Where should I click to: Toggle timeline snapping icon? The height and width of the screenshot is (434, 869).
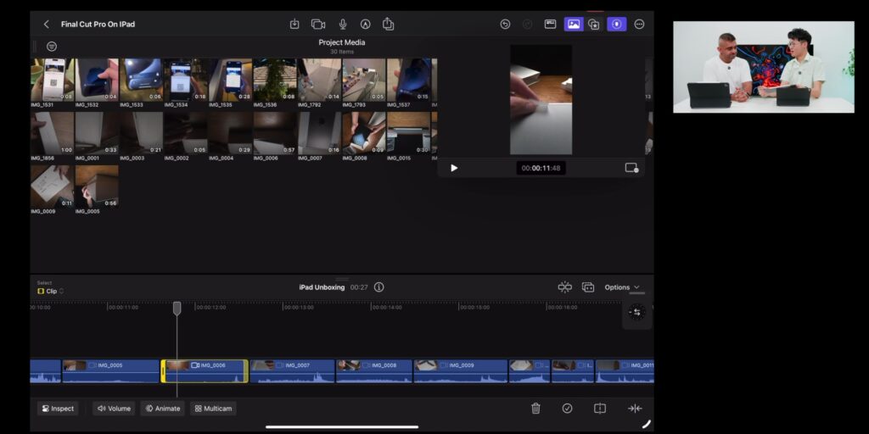(564, 287)
